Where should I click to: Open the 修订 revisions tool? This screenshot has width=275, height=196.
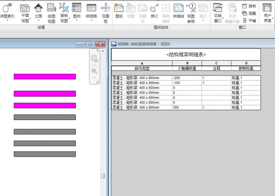(154, 11)
